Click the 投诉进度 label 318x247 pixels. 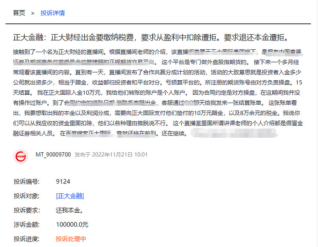[x=27, y=239]
